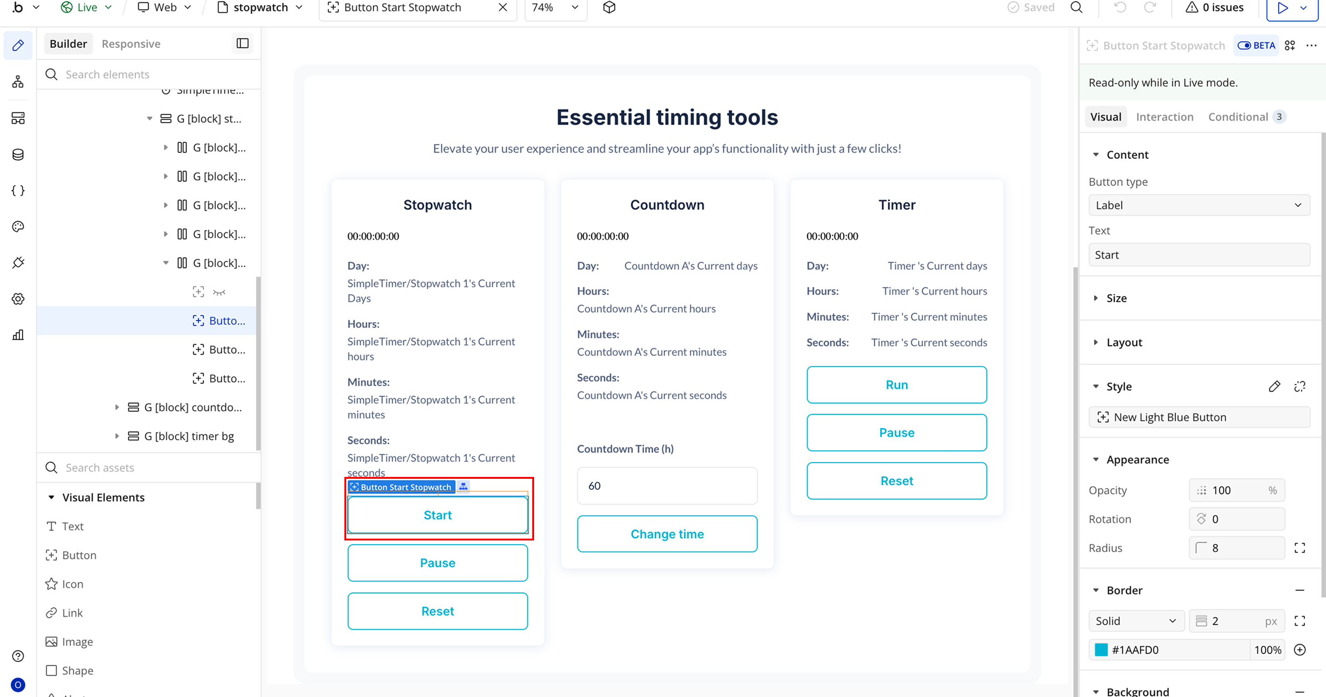Viewport: 1326px width, 697px height.
Task: Open the Button type Label dropdown
Action: pyautogui.click(x=1199, y=205)
